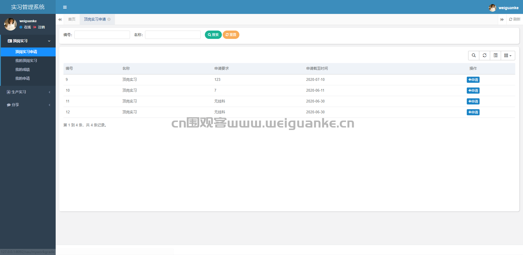This screenshot has height=255, width=523.
Task: Expand the 生产实习 sidebar menu
Action: click(28, 92)
